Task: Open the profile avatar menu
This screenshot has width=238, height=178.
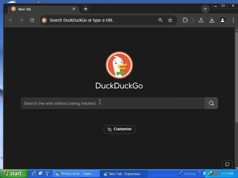Action: coord(223,20)
